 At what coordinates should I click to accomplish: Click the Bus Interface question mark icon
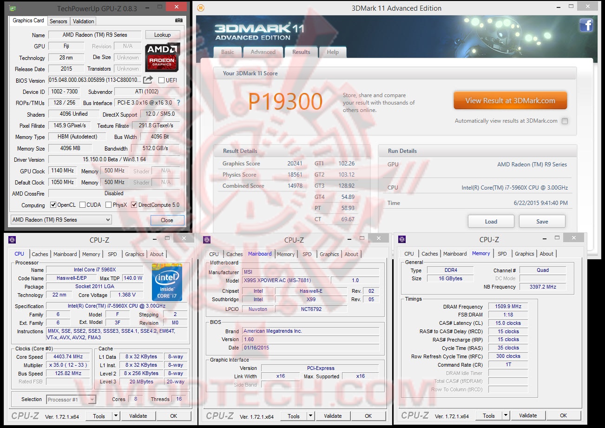coord(178,103)
